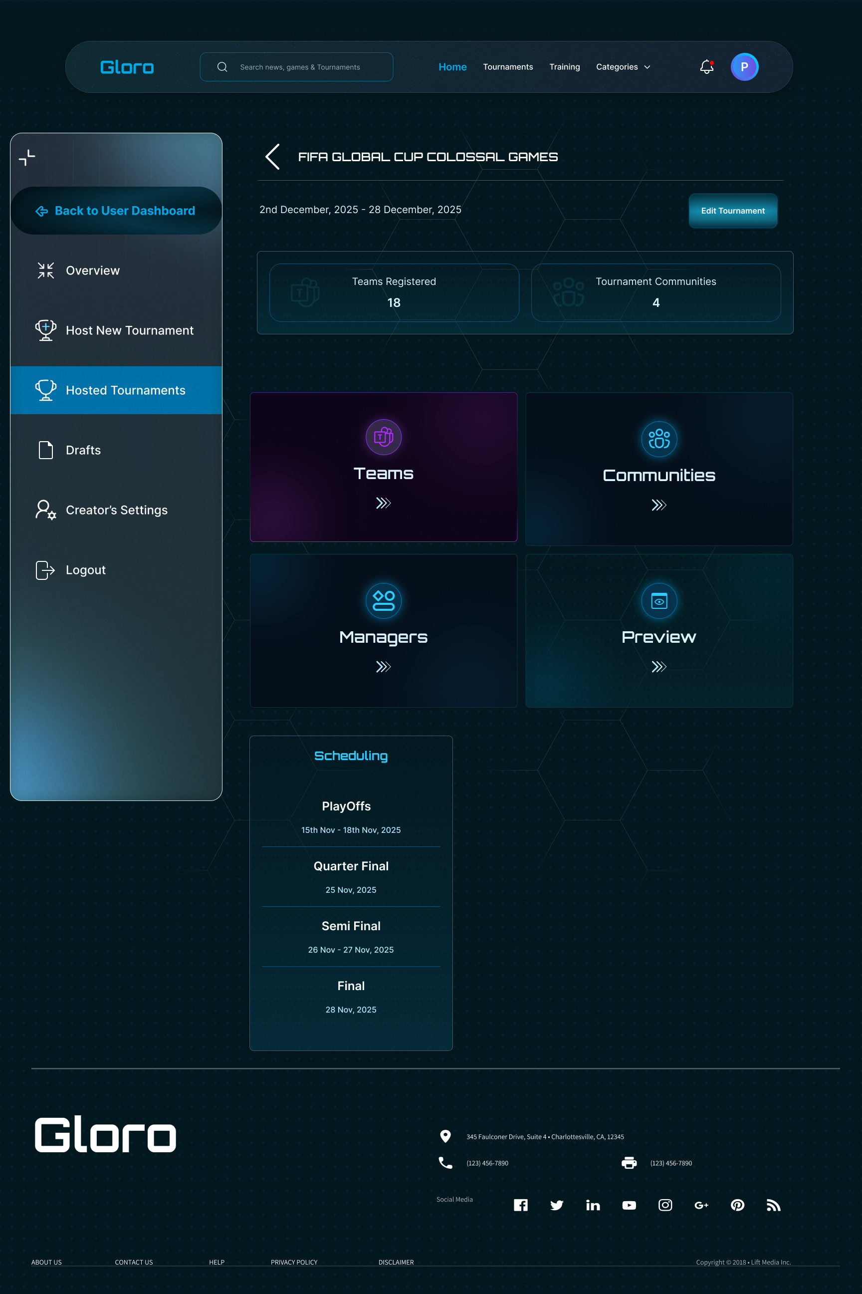The image size is (862, 1294).
Task: Open the YouTube social link
Action: tap(629, 1205)
